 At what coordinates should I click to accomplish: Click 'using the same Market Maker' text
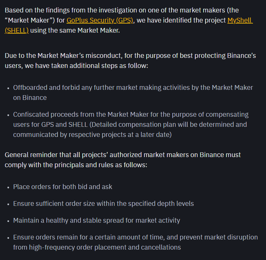75,31
